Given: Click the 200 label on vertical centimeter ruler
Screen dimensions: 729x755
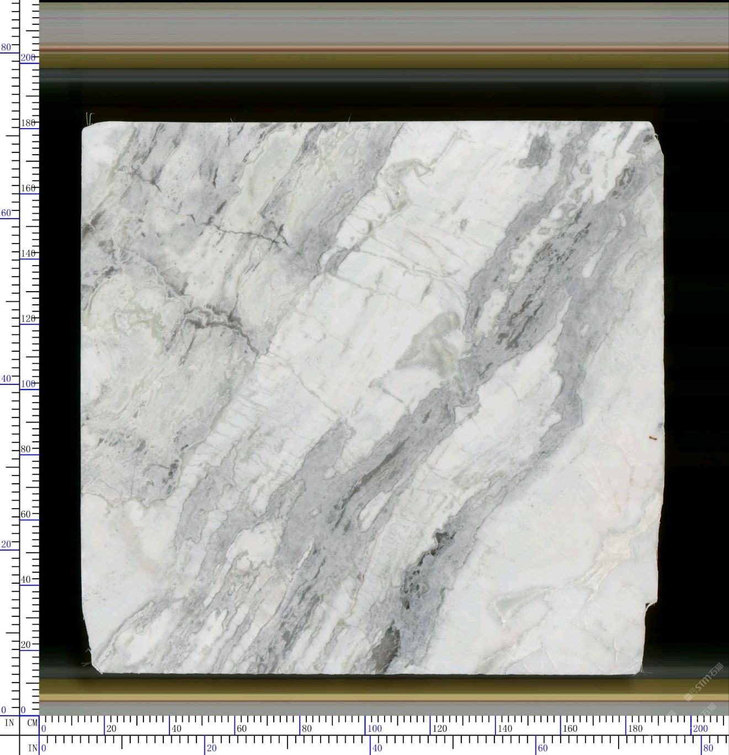Looking at the screenshot, I should (28, 57).
